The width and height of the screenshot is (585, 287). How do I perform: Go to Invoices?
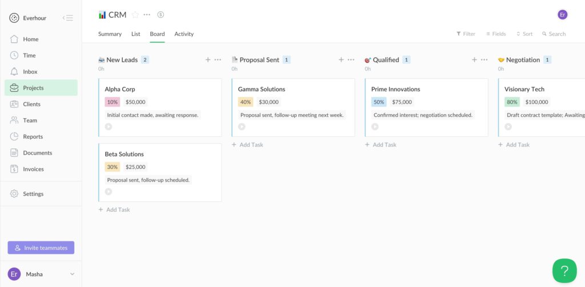tap(41, 169)
